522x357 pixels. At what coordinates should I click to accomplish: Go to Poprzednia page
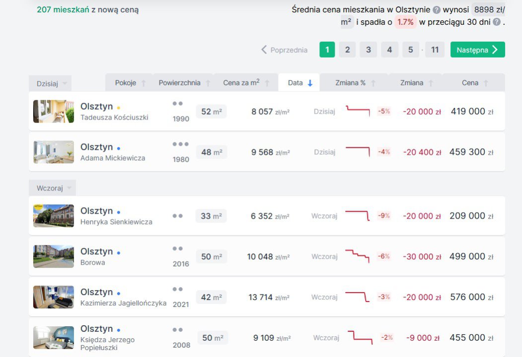pyautogui.click(x=284, y=50)
